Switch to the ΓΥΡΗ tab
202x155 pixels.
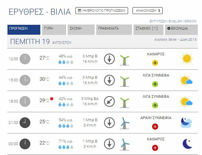point(54,29)
